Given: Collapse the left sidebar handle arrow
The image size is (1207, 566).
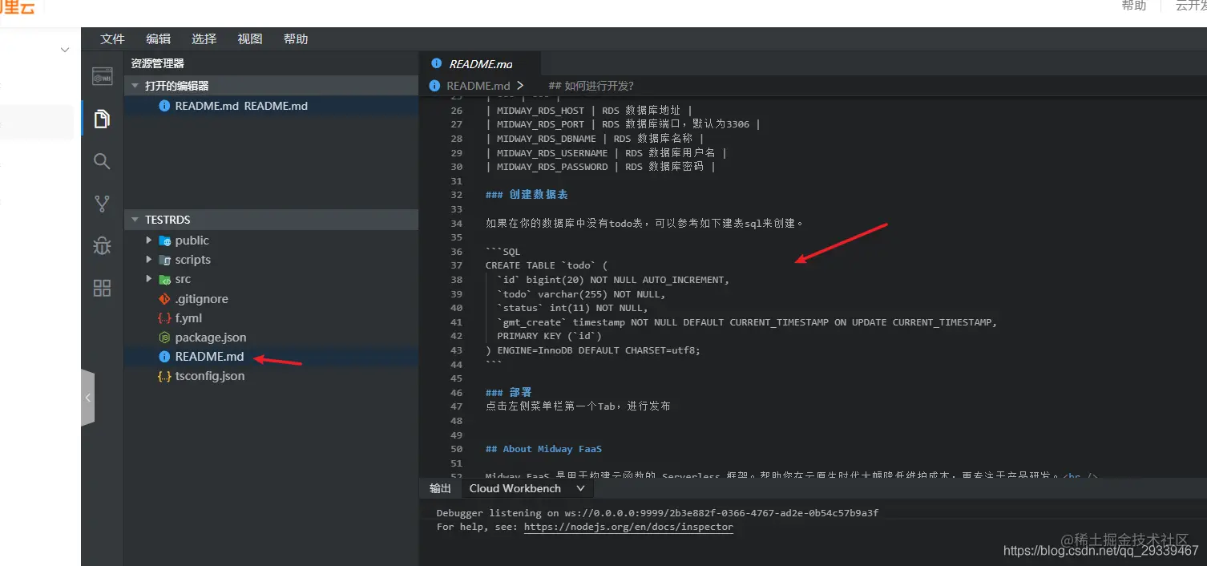Looking at the screenshot, I should click(x=88, y=398).
